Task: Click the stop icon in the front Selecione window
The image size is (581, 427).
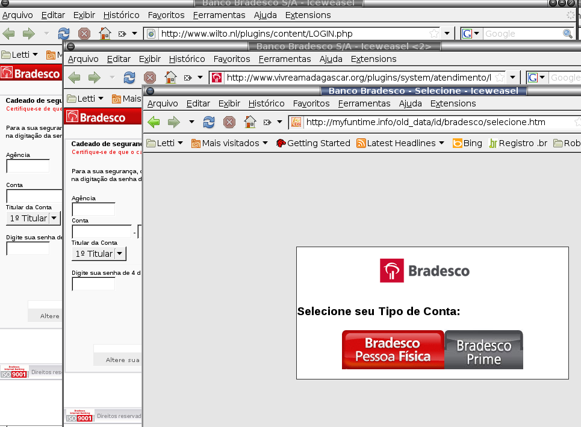Action: pyautogui.click(x=229, y=121)
